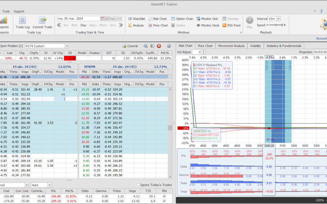Open the Support menu

(19, 11)
